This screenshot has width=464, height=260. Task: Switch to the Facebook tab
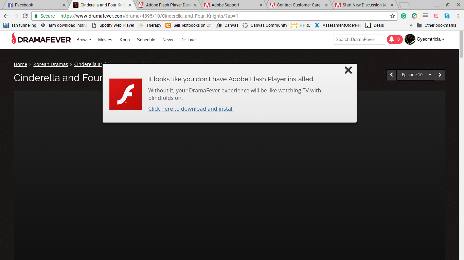(36, 5)
